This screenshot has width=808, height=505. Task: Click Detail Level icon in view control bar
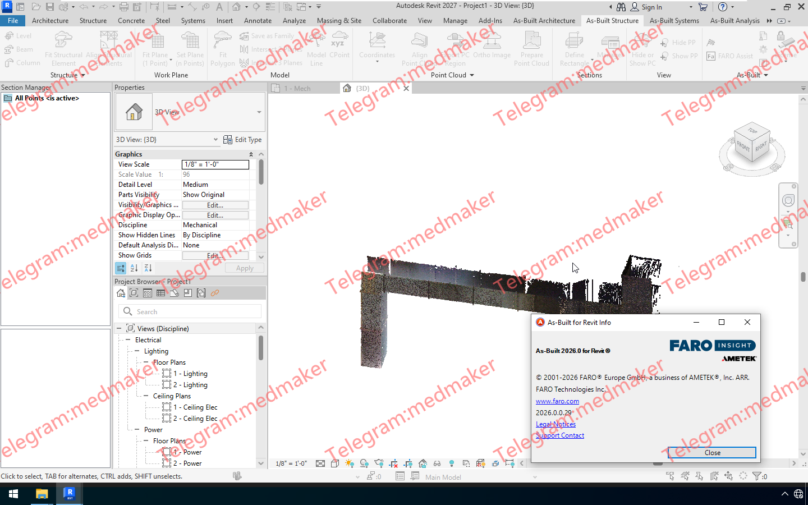coord(320,463)
